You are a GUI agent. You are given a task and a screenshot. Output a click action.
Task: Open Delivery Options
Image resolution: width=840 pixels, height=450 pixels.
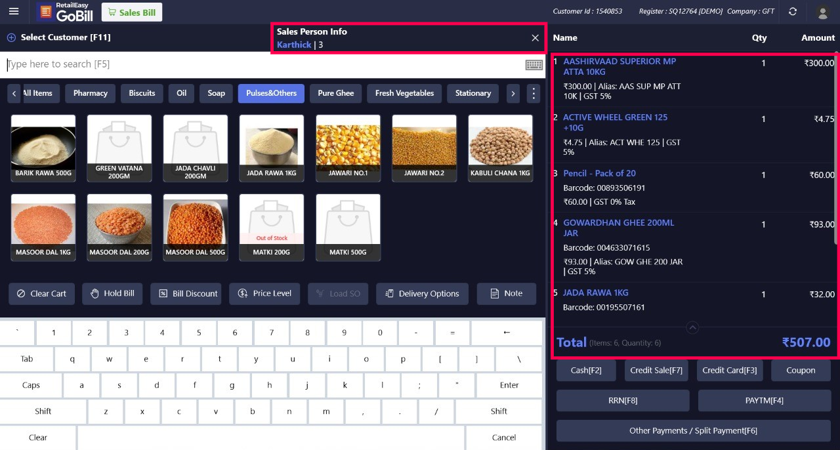click(x=422, y=294)
